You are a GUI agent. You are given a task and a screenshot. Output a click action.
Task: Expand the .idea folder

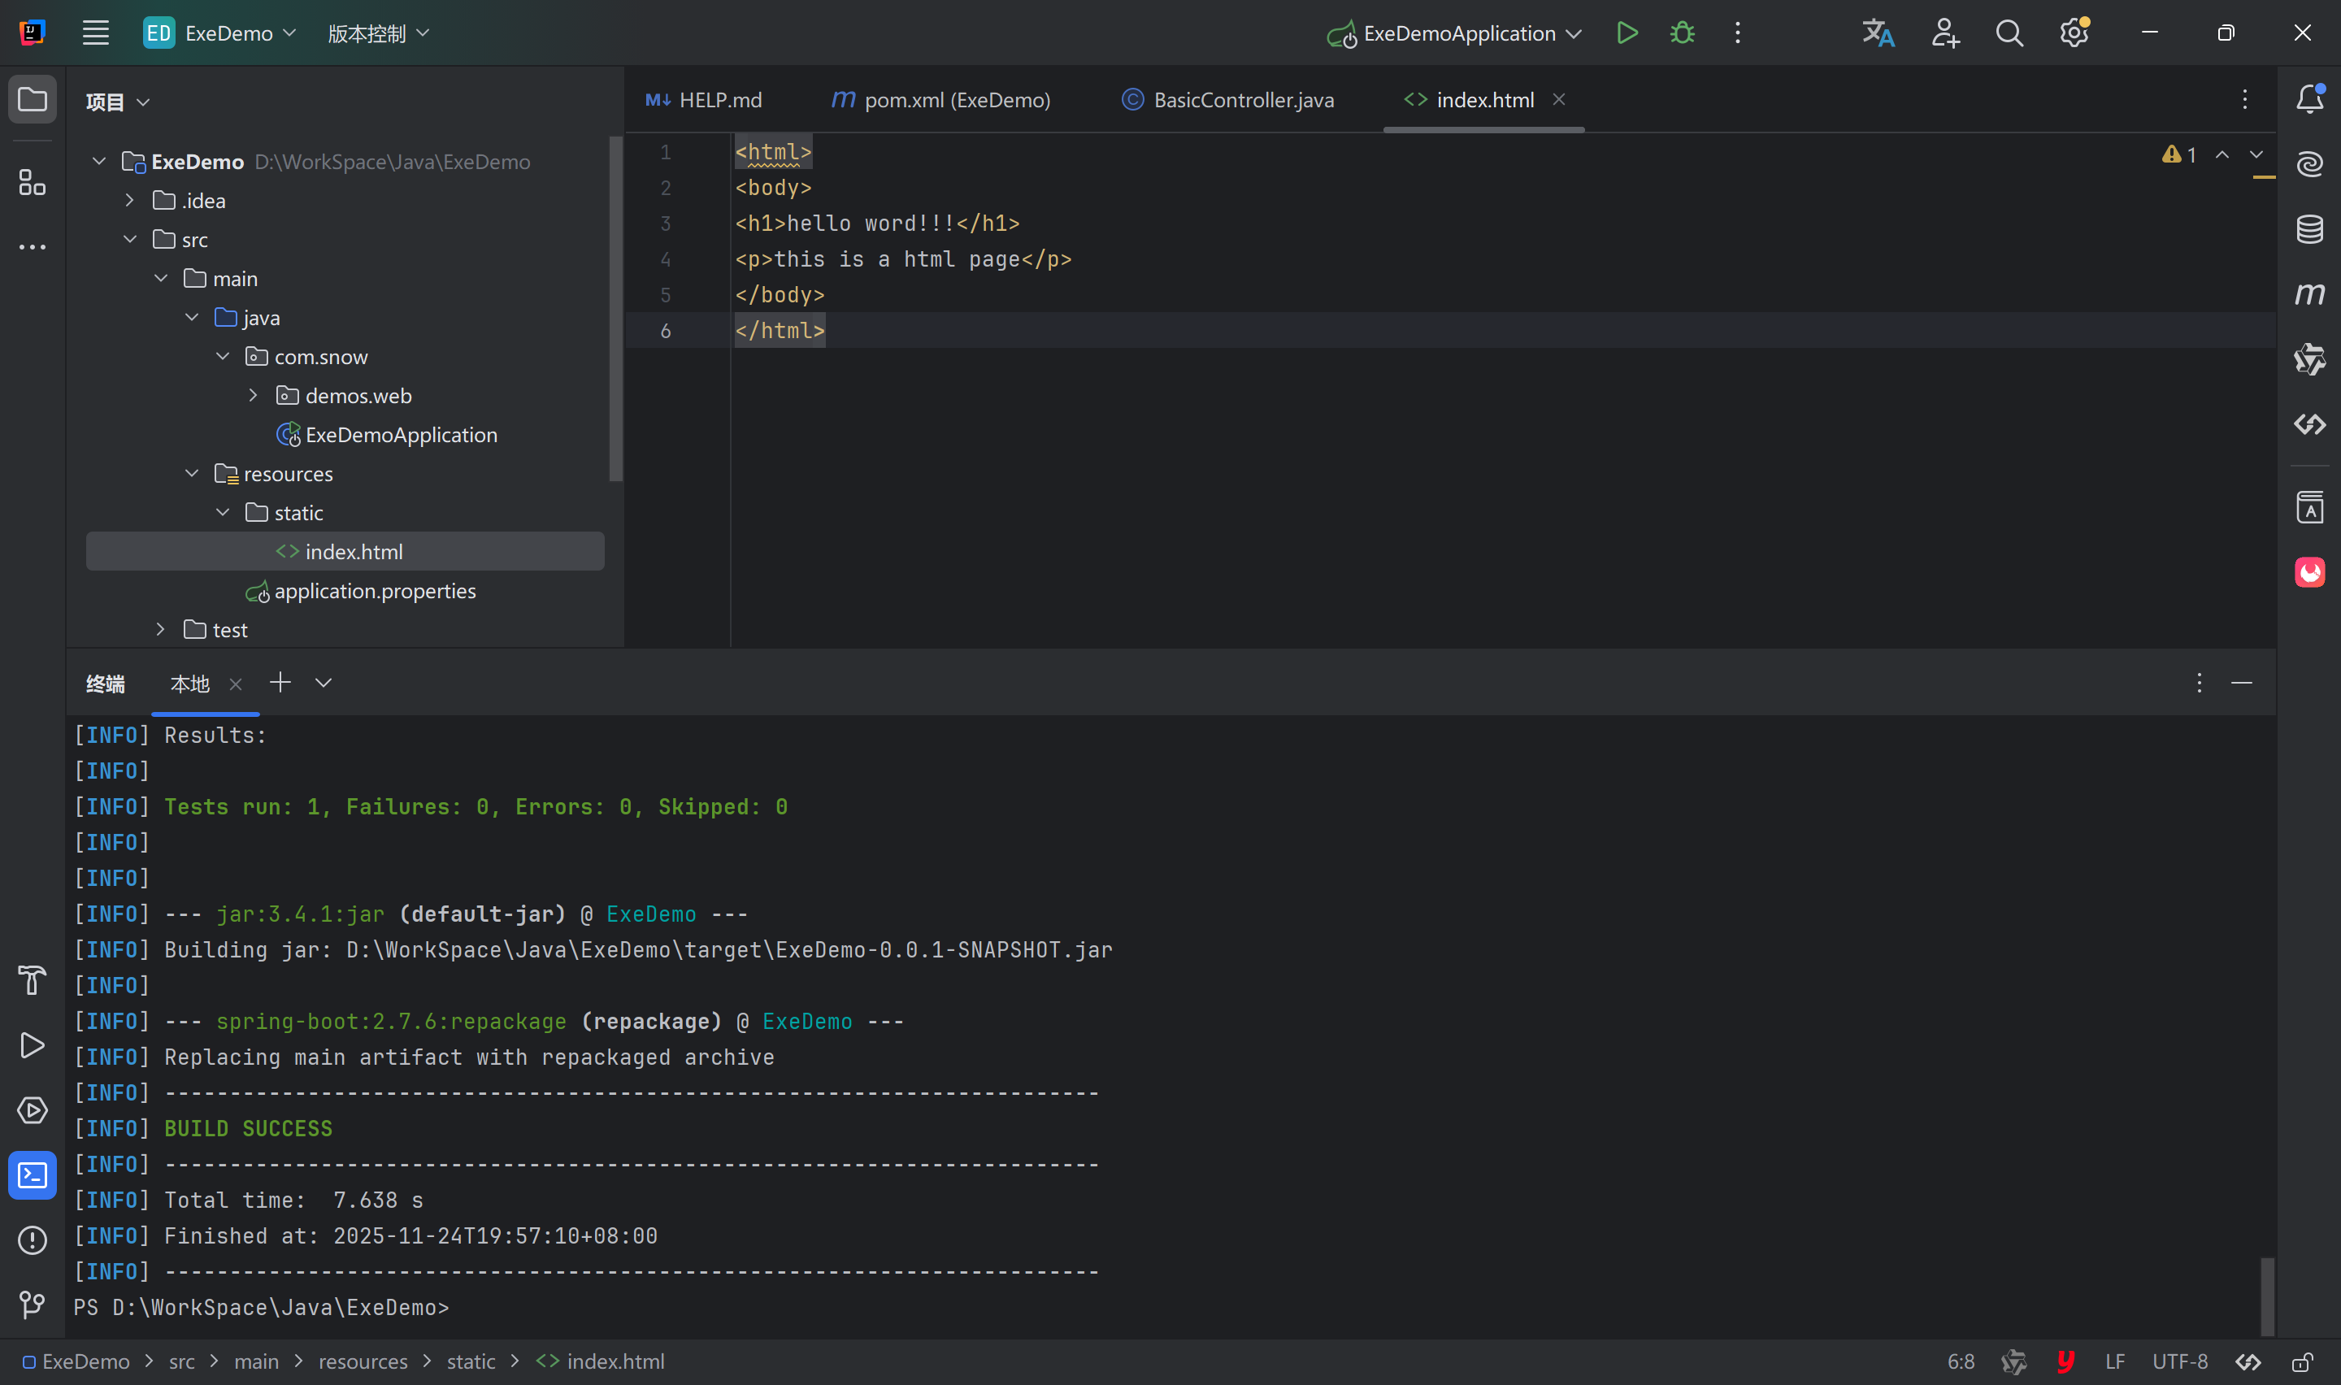pos(130,201)
